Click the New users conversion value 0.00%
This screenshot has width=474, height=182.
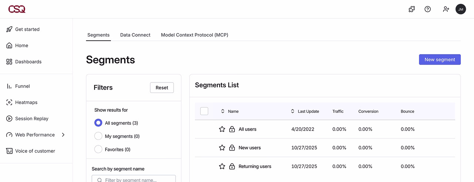(365, 148)
